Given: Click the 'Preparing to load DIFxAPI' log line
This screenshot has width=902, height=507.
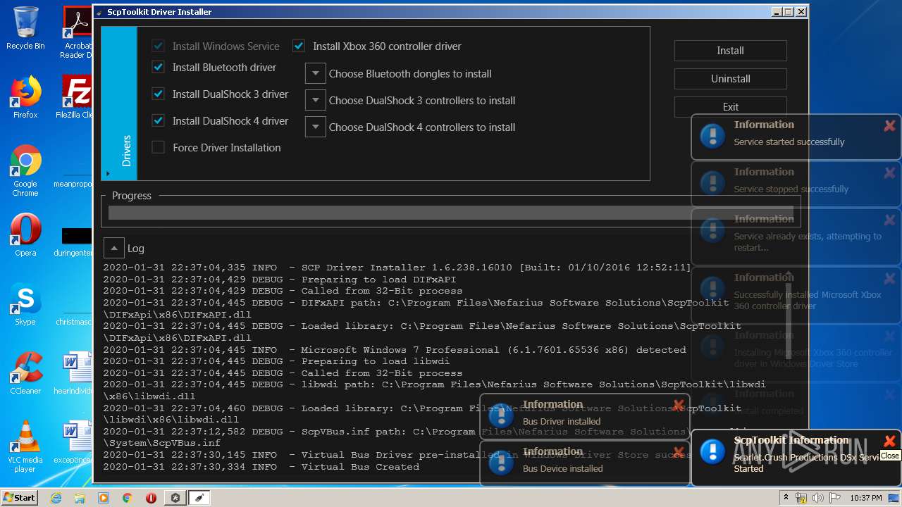Looking at the screenshot, I should tap(279, 279).
